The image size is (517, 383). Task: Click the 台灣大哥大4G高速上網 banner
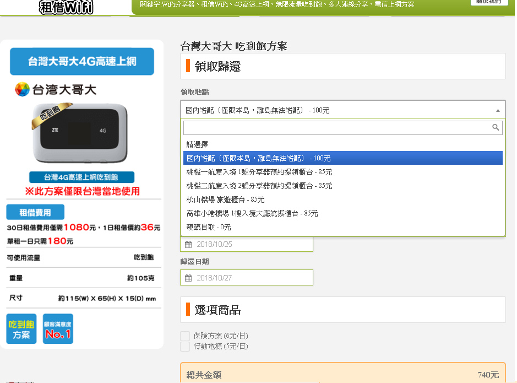tap(82, 61)
